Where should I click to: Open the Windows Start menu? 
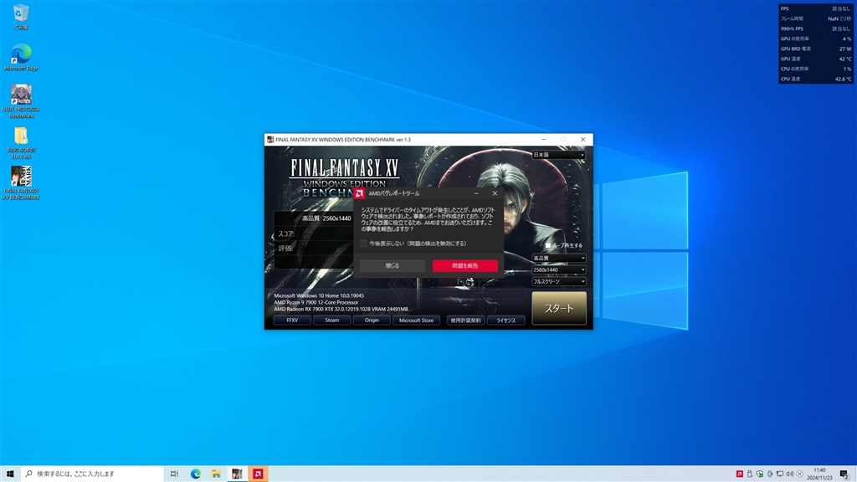tap(10, 474)
